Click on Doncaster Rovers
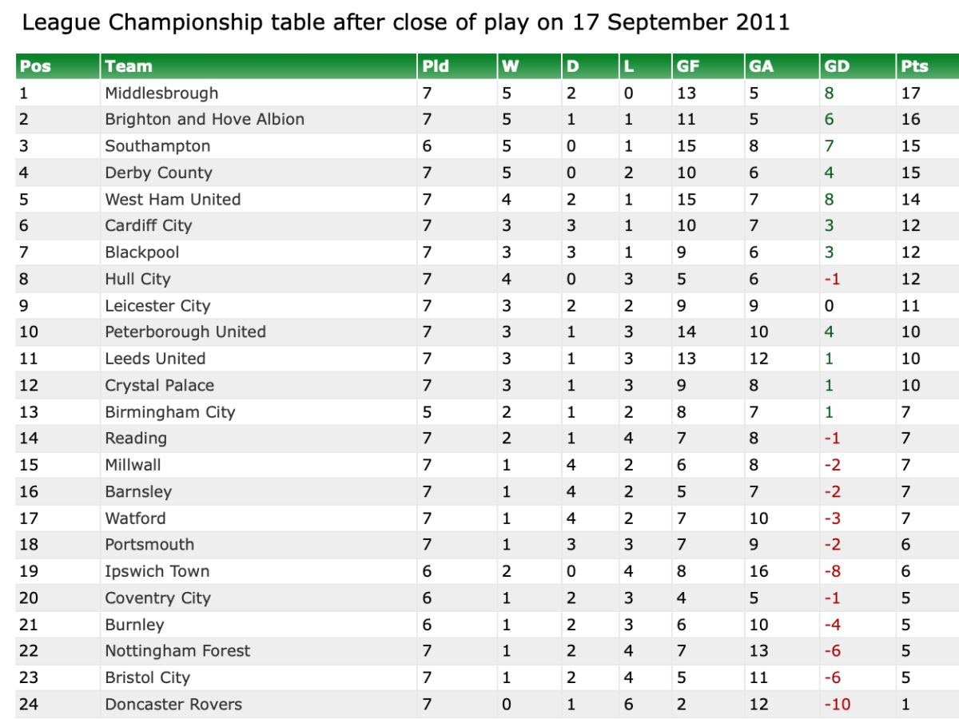The width and height of the screenshot is (959, 719). [173, 704]
